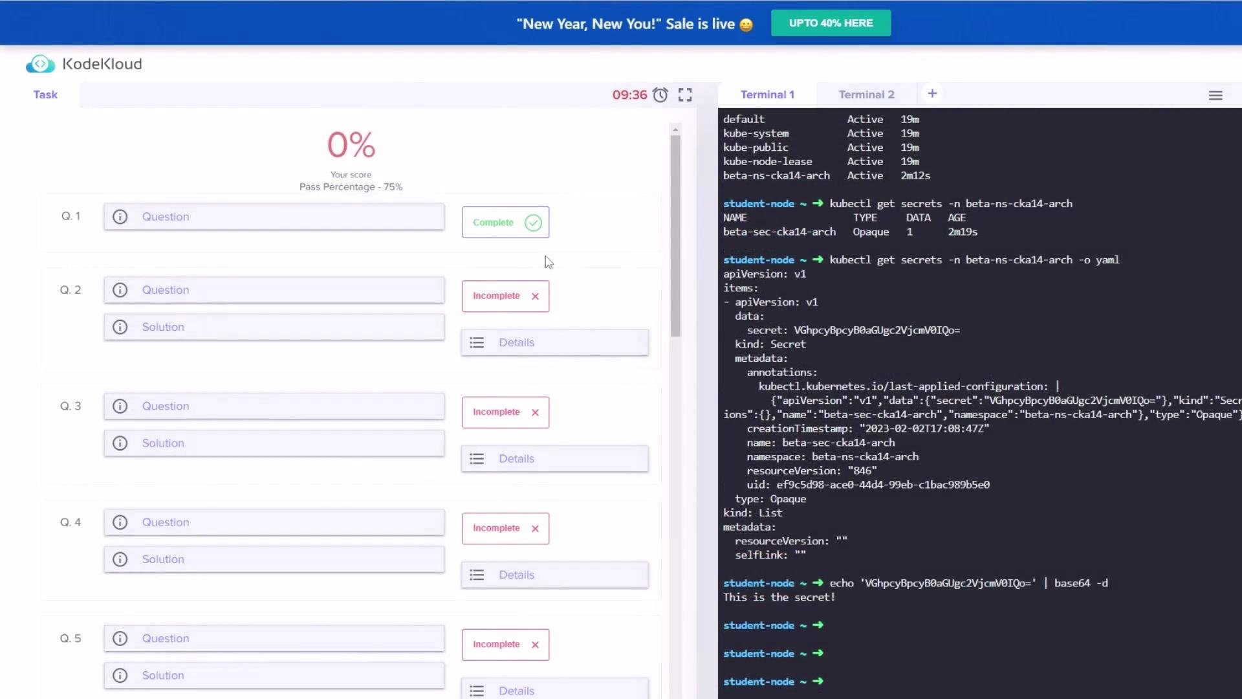Viewport: 1242px width, 699px height.
Task: Click info icon in Q.3 Question row
Action: tap(120, 406)
